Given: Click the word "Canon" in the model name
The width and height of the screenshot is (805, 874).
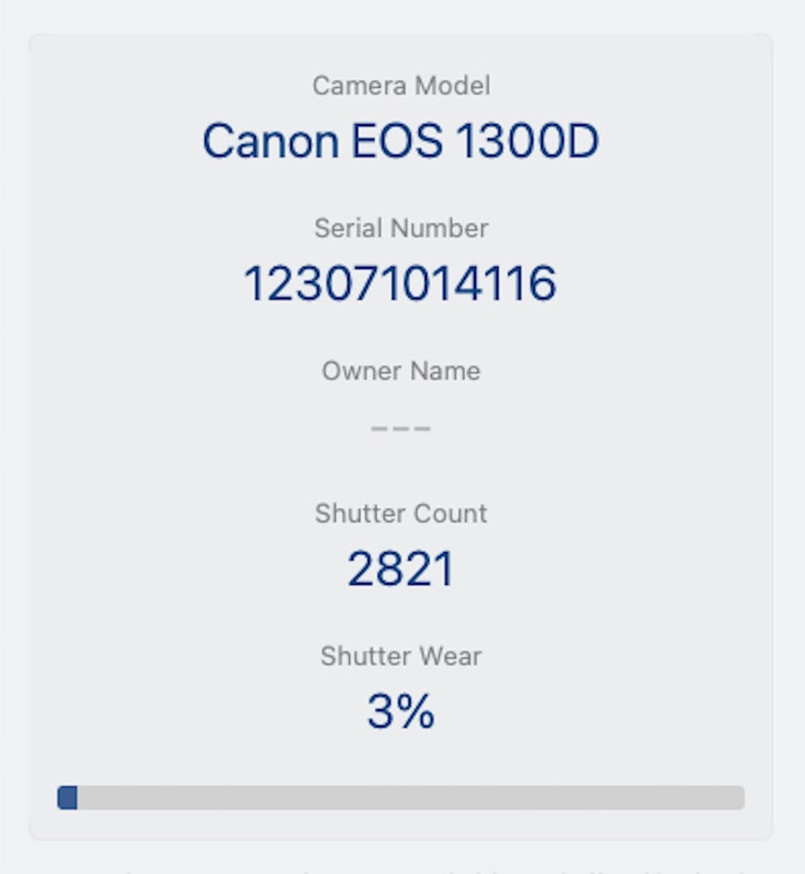Looking at the screenshot, I should click(271, 141).
